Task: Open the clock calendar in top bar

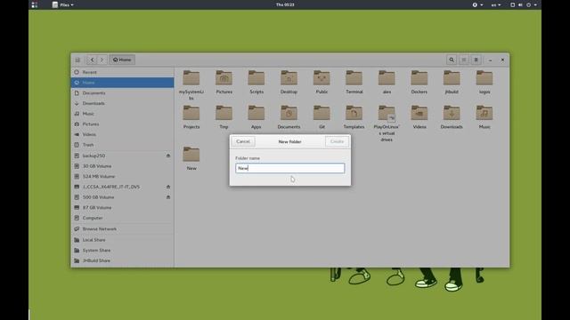Action: point(285,4)
